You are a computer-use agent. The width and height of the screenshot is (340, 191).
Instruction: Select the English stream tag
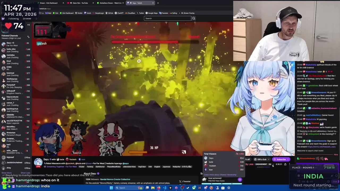[x=157, y=167]
